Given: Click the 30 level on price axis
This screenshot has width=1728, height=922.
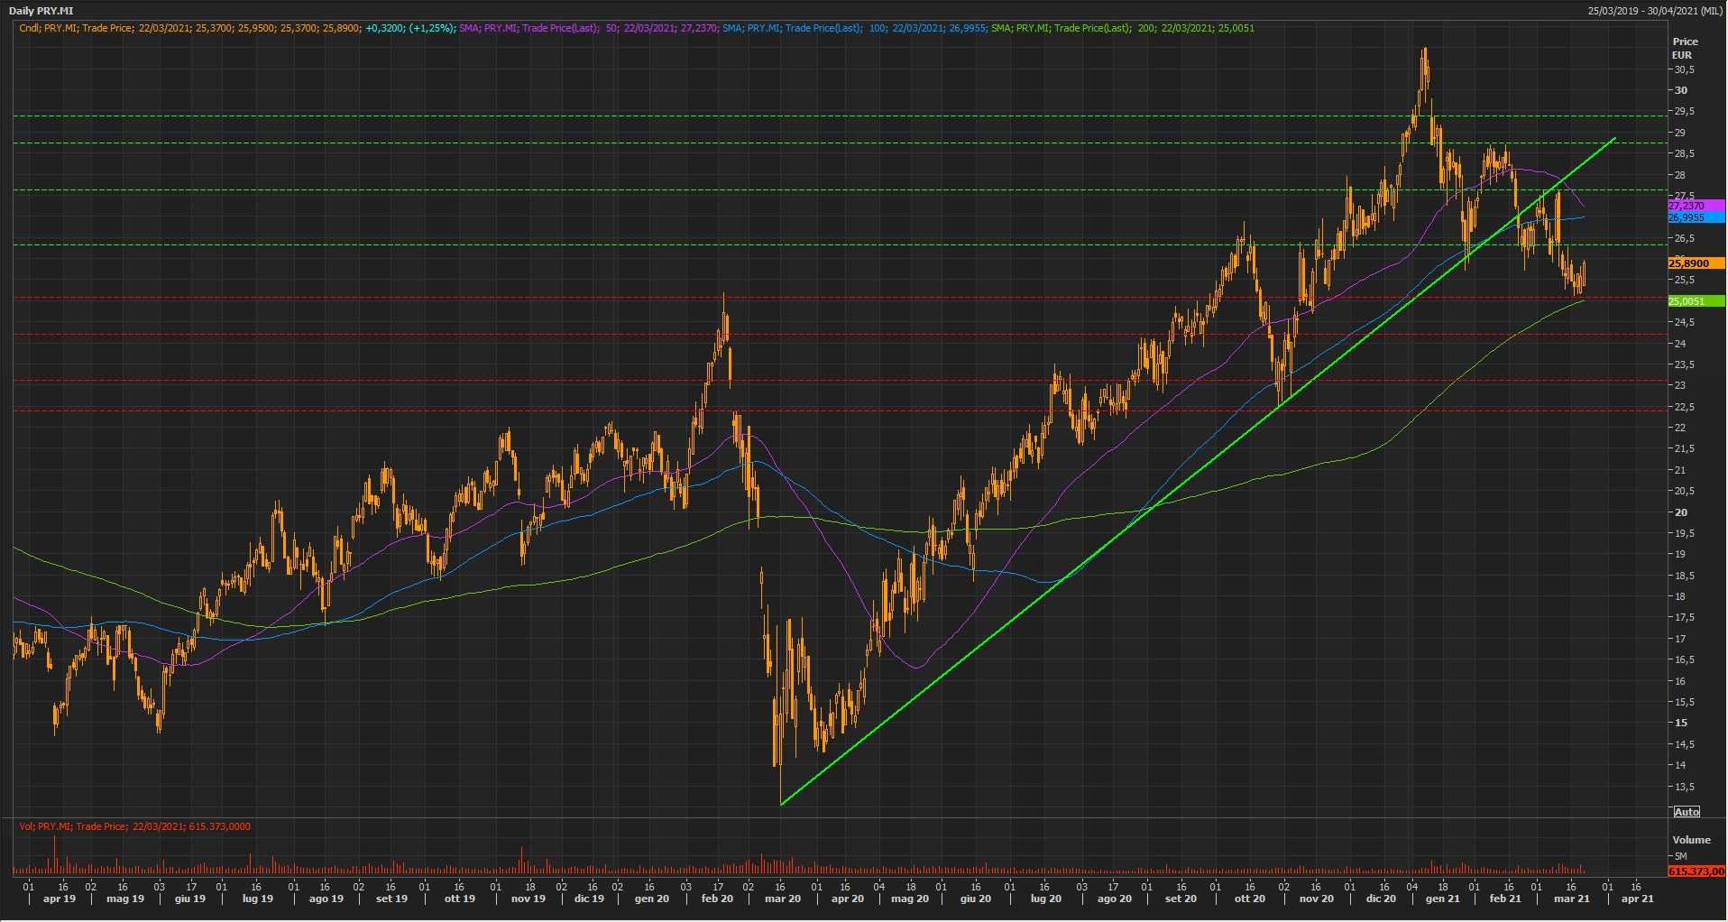Looking at the screenshot, I should pos(1680,90).
